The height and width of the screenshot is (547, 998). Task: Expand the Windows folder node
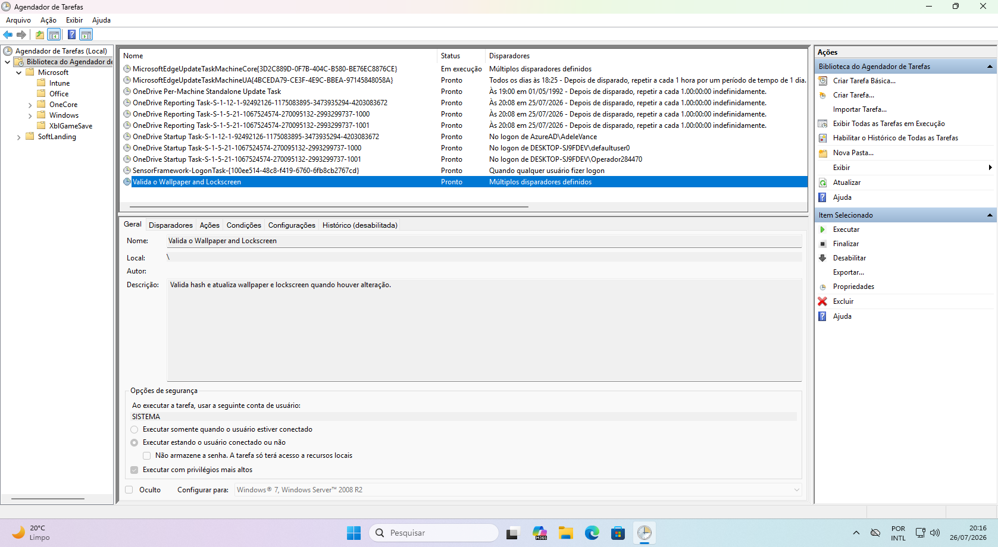30,115
